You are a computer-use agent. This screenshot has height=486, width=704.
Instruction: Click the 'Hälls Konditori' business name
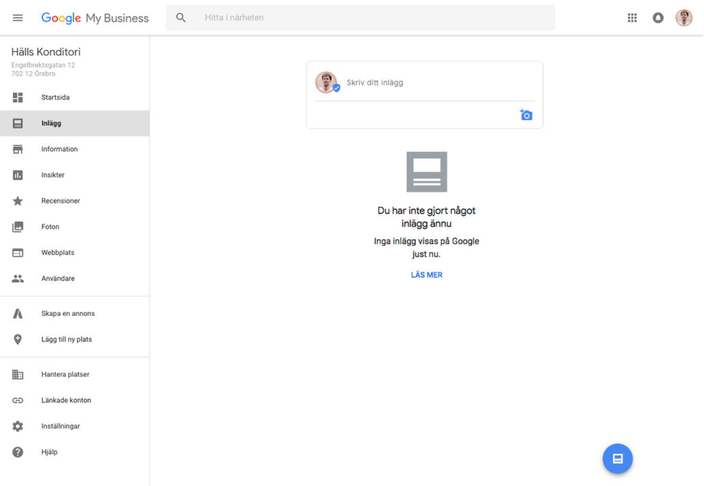point(46,52)
